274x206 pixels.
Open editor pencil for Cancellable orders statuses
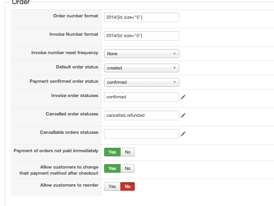tap(183, 134)
